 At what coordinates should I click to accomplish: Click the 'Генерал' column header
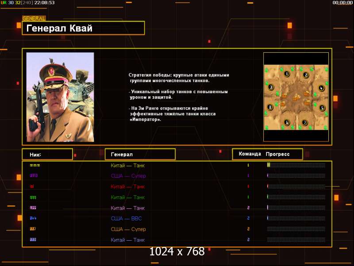tap(140, 154)
